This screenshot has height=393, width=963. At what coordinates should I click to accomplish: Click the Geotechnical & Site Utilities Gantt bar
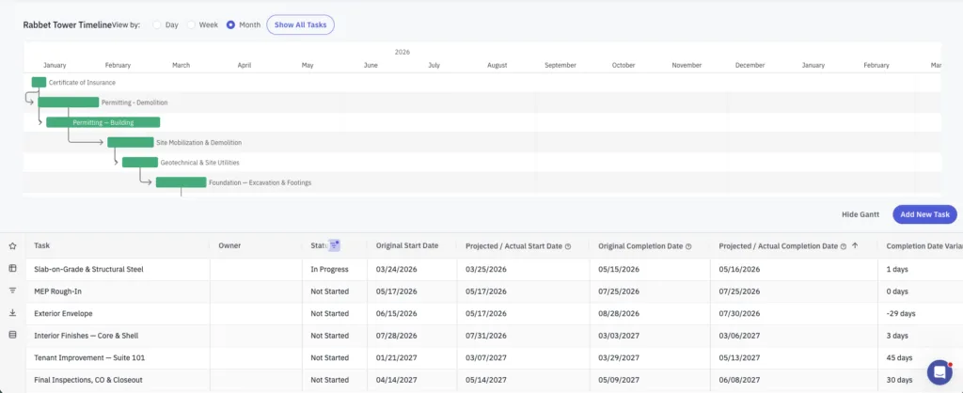[140, 162]
